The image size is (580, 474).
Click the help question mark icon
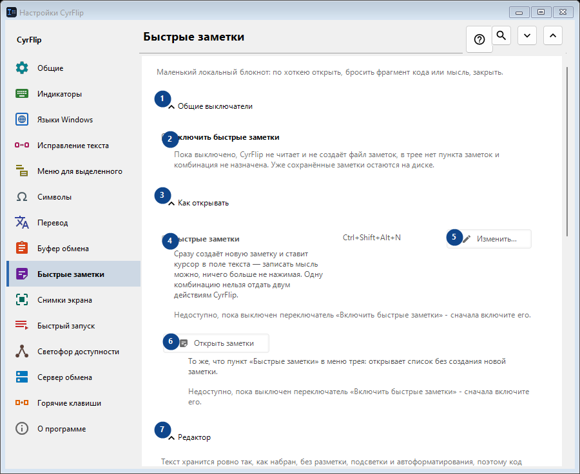pyautogui.click(x=479, y=39)
